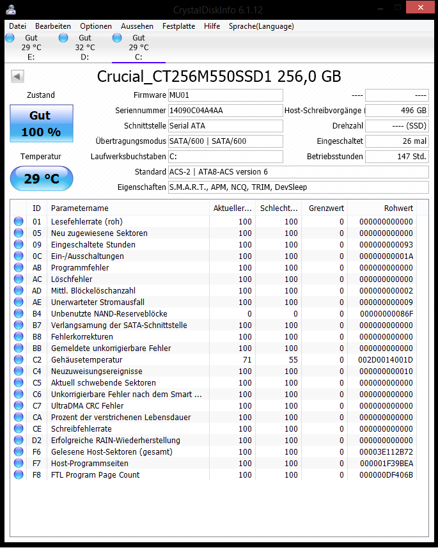Click the Eigenschaften field with S.M.A.R.T.

click(x=299, y=187)
